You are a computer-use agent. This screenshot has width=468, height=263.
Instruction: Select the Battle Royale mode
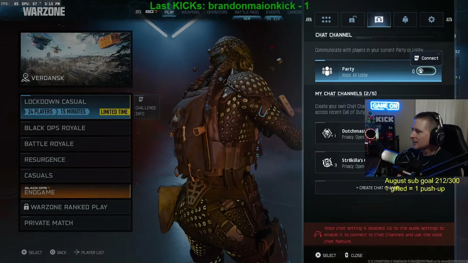(x=75, y=144)
